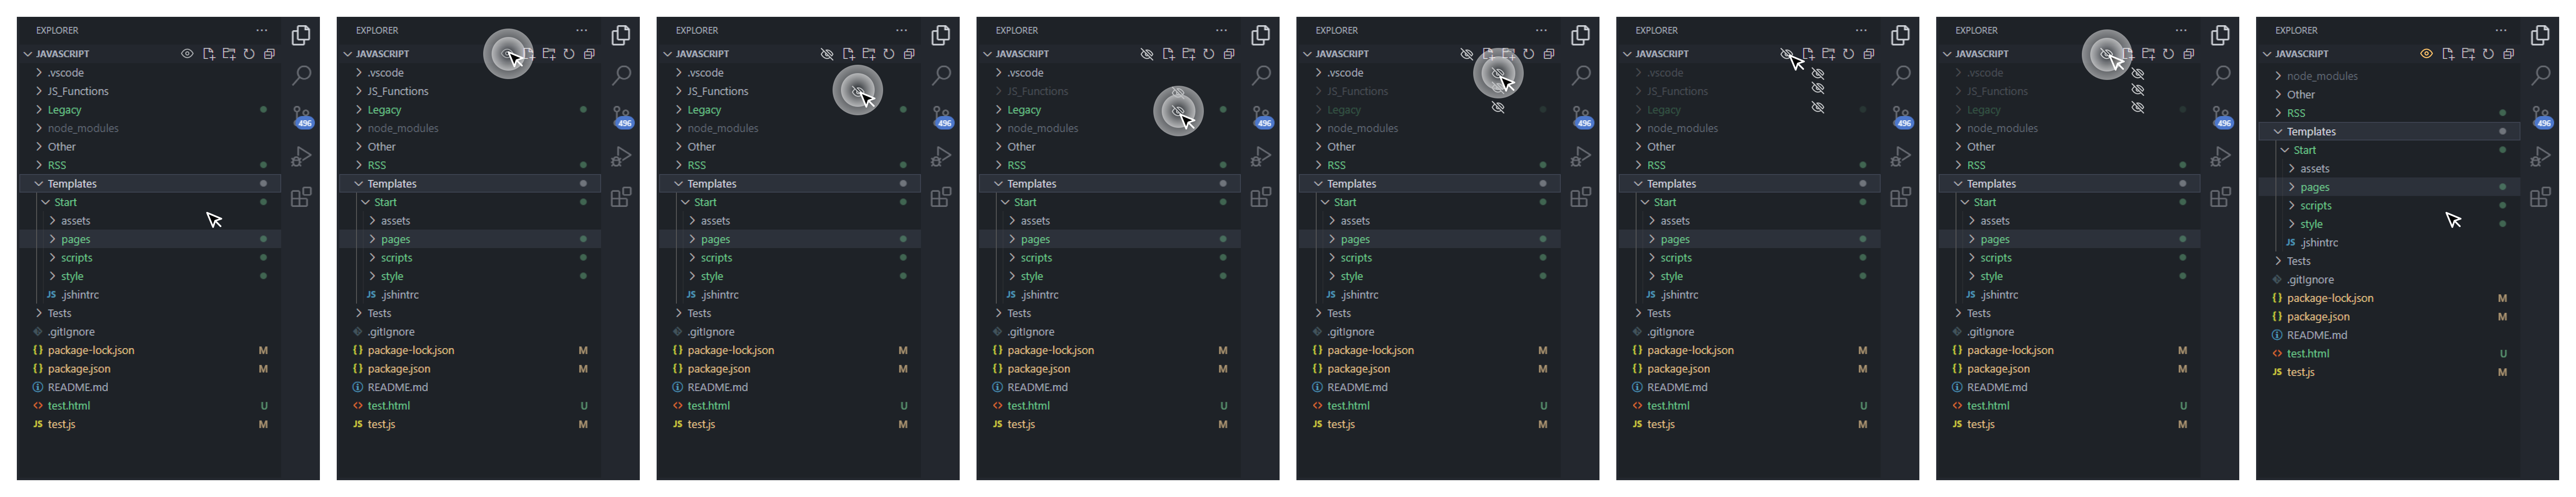Click the hidden-eye toggle next to JS_Functions
The width and height of the screenshot is (2576, 497).
[1818, 91]
